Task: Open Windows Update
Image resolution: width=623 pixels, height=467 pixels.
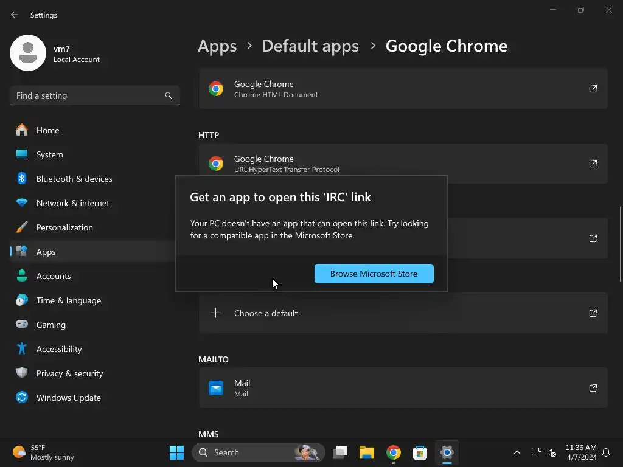Action: (94, 398)
